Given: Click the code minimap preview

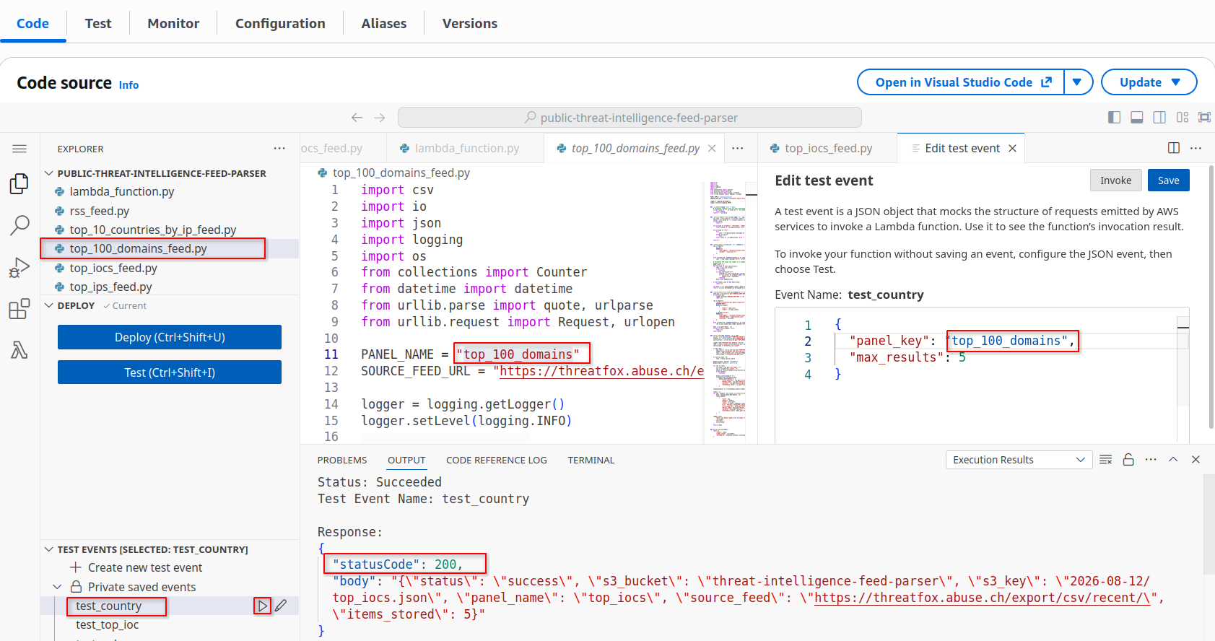Looking at the screenshot, I should [729, 310].
